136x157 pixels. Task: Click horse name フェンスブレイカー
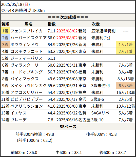(29, 31)
